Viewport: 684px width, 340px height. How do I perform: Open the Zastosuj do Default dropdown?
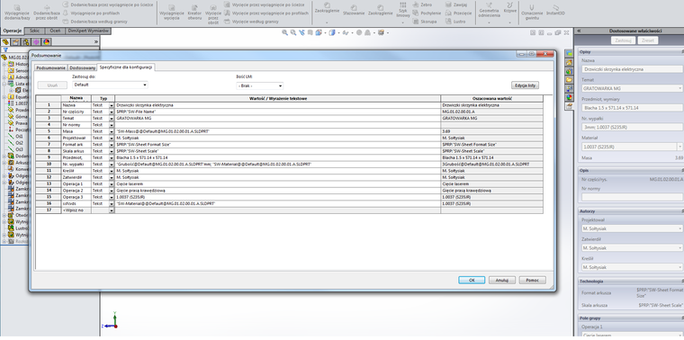click(x=110, y=85)
